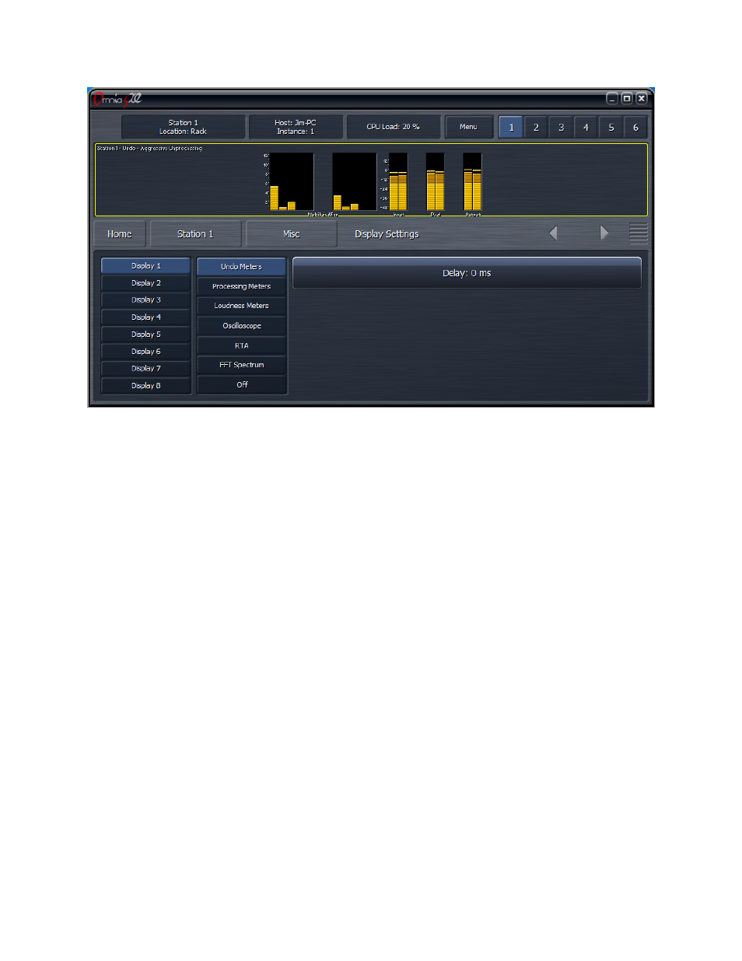Choose Display 8
The image size is (742, 961).
[x=146, y=386]
